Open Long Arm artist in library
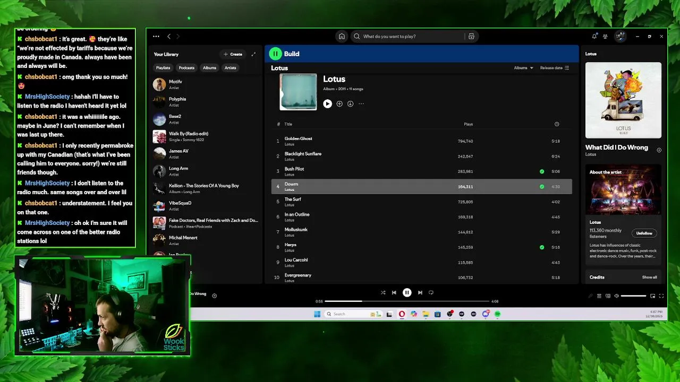Image resolution: width=680 pixels, height=382 pixels. pos(205,171)
